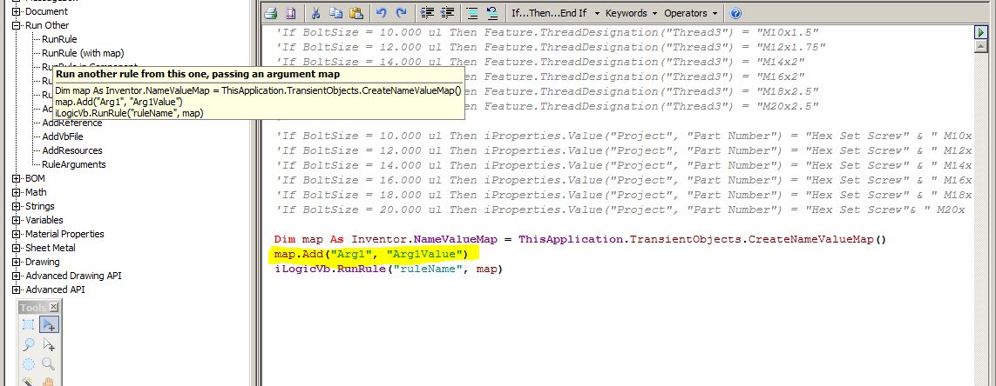Select the blue arrow-plus tool in Tools palette
The height and width of the screenshot is (386, 996).
(x=49, y=324)
